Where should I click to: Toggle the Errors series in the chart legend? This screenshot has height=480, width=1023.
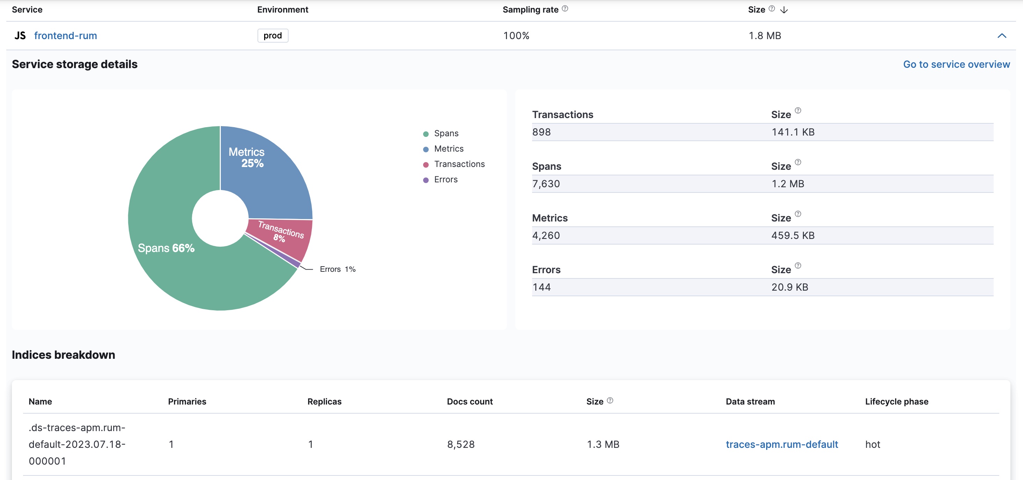[x=445, y=179]
